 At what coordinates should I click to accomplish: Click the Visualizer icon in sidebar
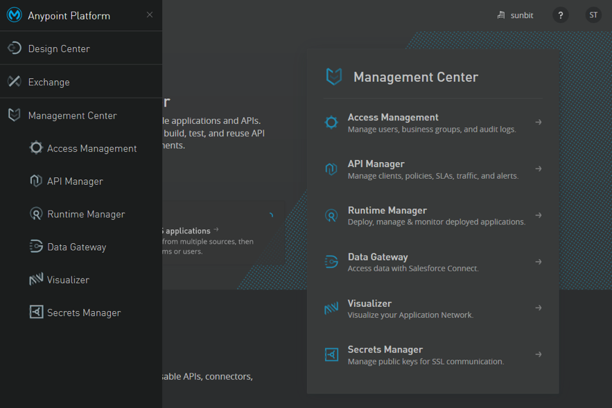[x=36, y=280]
